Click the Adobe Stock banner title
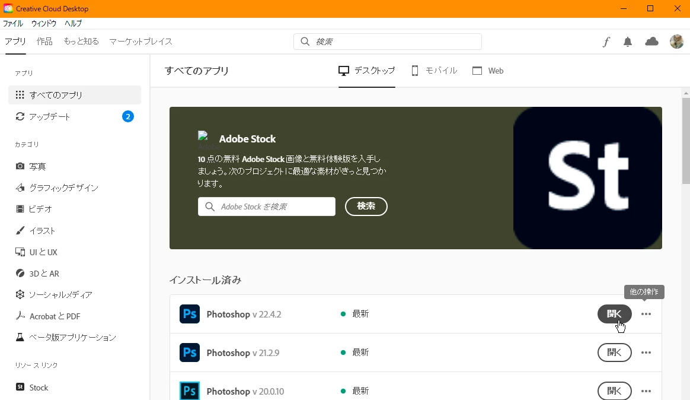 pos(247,139)
